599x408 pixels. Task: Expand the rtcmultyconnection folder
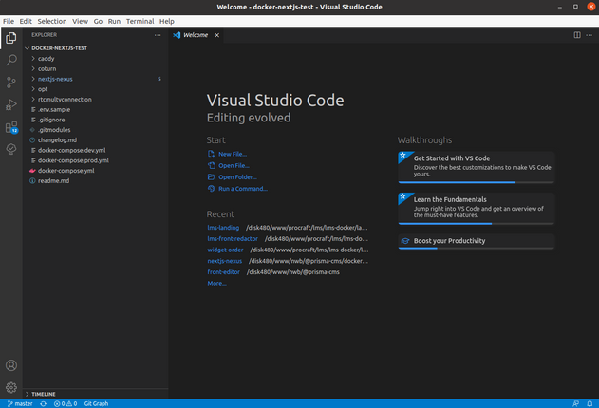tap(33, 100)
